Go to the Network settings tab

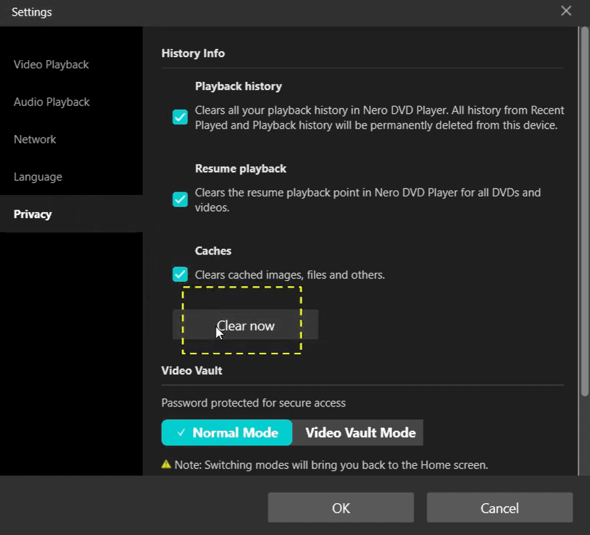(35, 139)
